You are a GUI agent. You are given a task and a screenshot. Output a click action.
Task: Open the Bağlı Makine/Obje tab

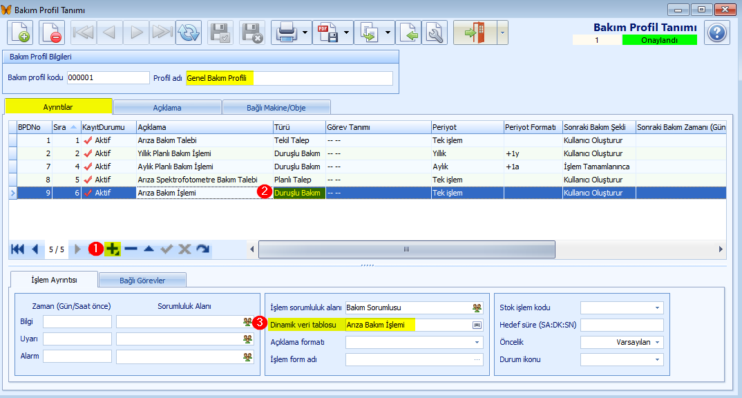[x=276, y=107]
